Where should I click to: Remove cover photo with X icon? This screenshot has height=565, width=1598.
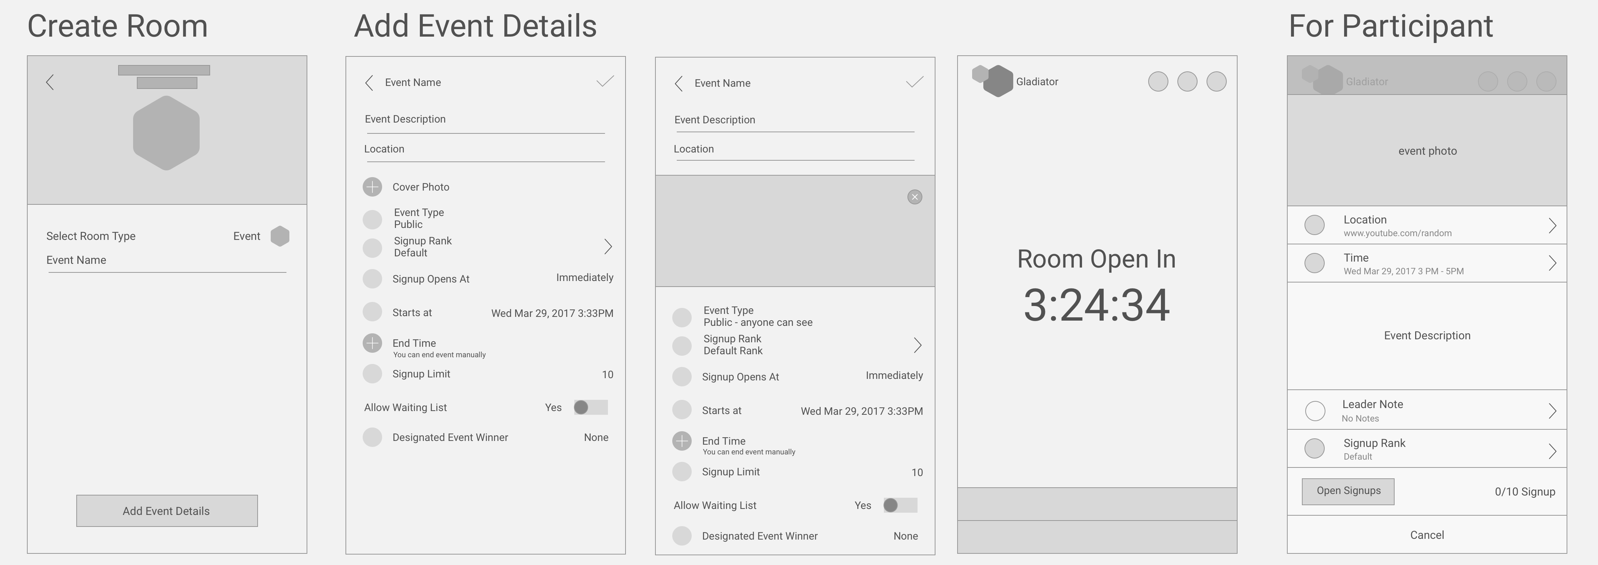click(x=915, y=197)
